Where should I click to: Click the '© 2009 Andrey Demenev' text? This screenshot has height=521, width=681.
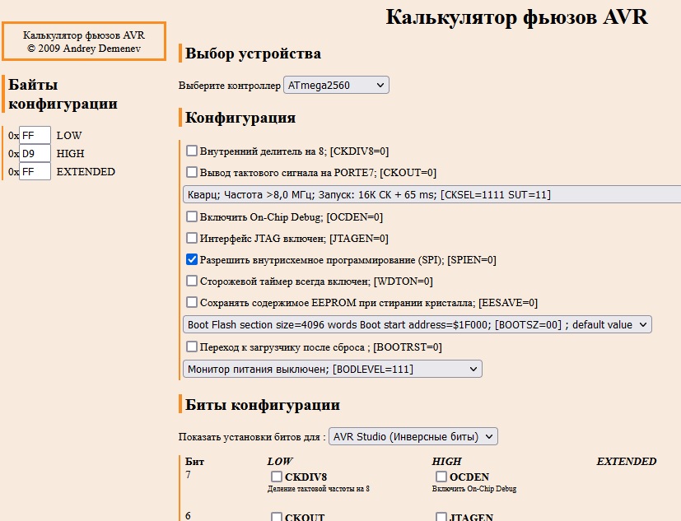tap(84, 49)
